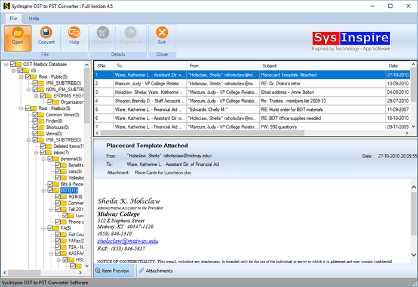Click folder icon next to BOT(11)

click(56, 190)
